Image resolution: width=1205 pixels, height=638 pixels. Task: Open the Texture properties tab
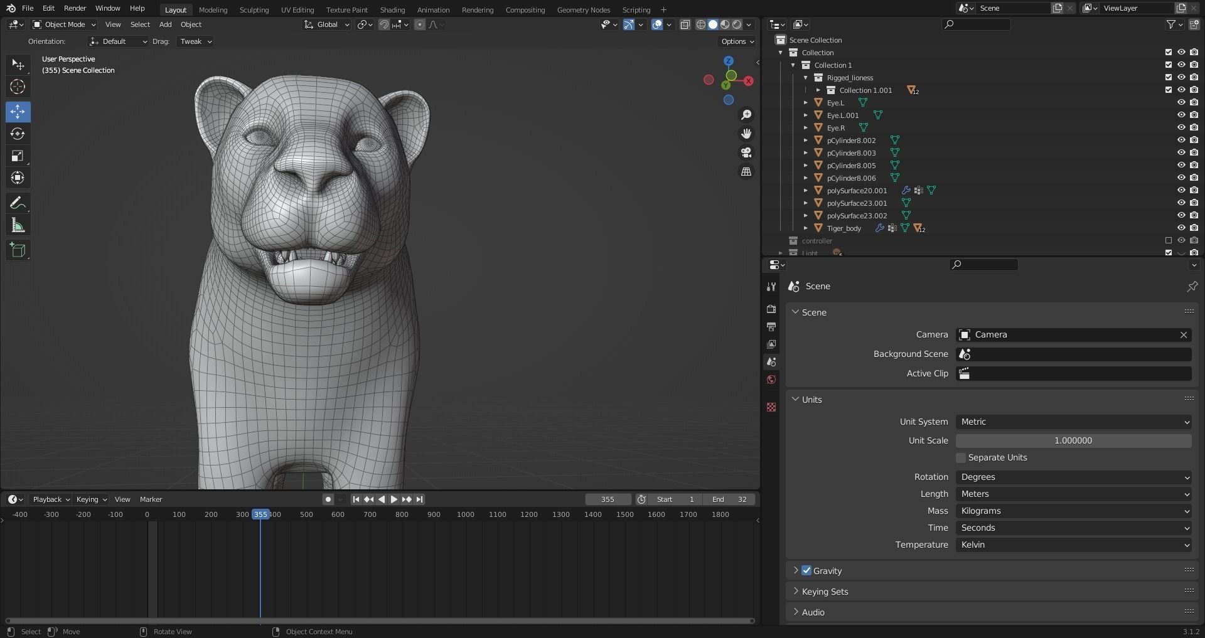coord(771,407)
